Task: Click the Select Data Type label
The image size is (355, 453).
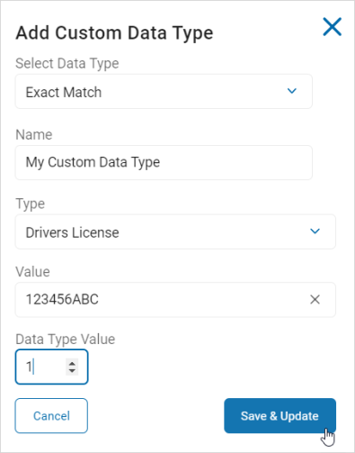Action: (x=67, y=63)
